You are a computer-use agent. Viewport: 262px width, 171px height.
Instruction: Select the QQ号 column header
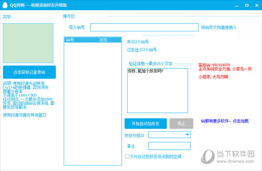click(70, 40)
